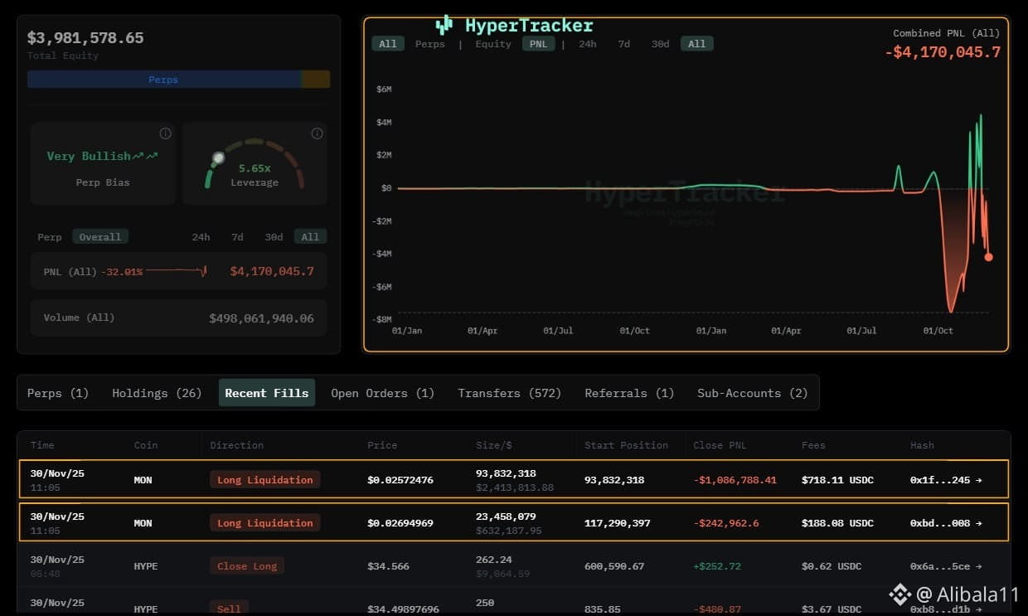Click HYPE coin in Close Long row
Screen dimensions: 1028x616
click(x=146, y=566)
